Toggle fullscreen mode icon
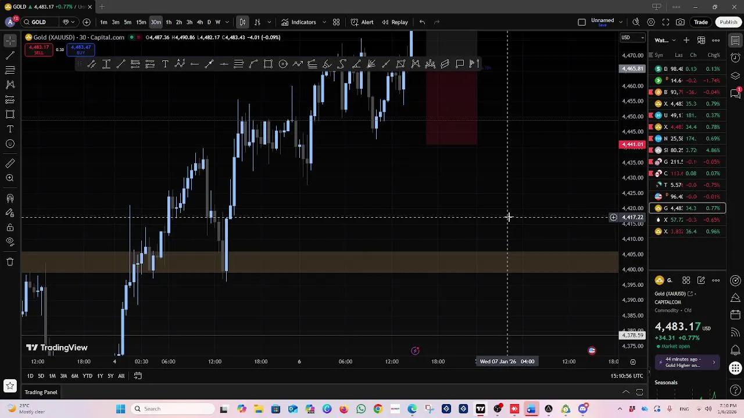 666,22
